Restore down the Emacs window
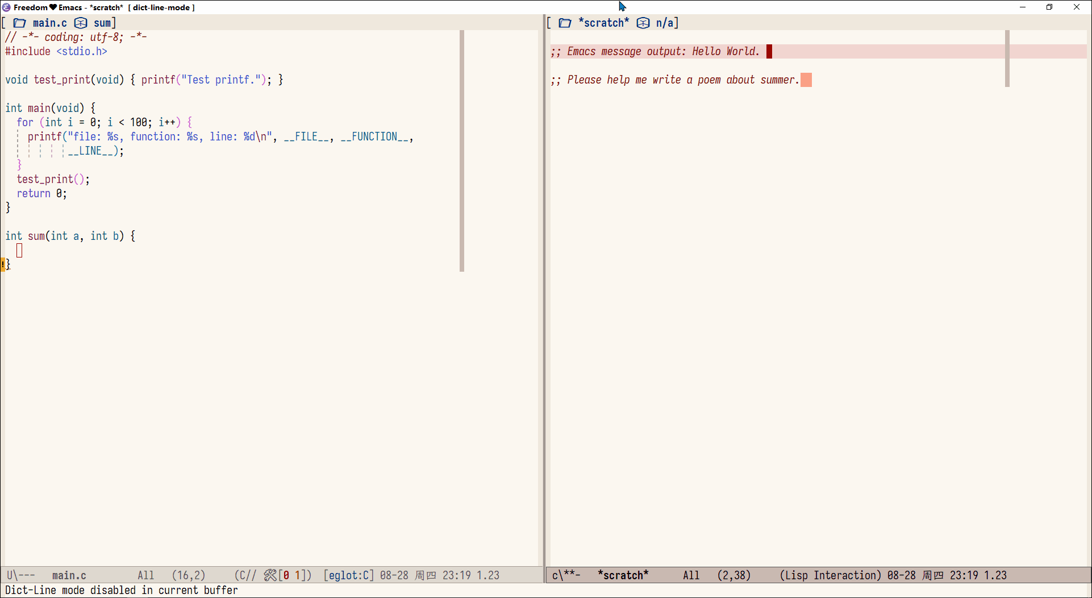Screen dimensions: 1092x598 [1049, 7]
